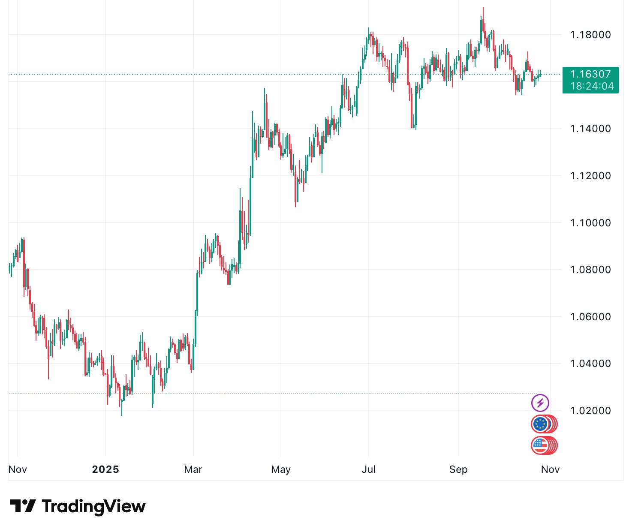
Task: Click the Mar label on time axis
Action: (x=193, y=469)
